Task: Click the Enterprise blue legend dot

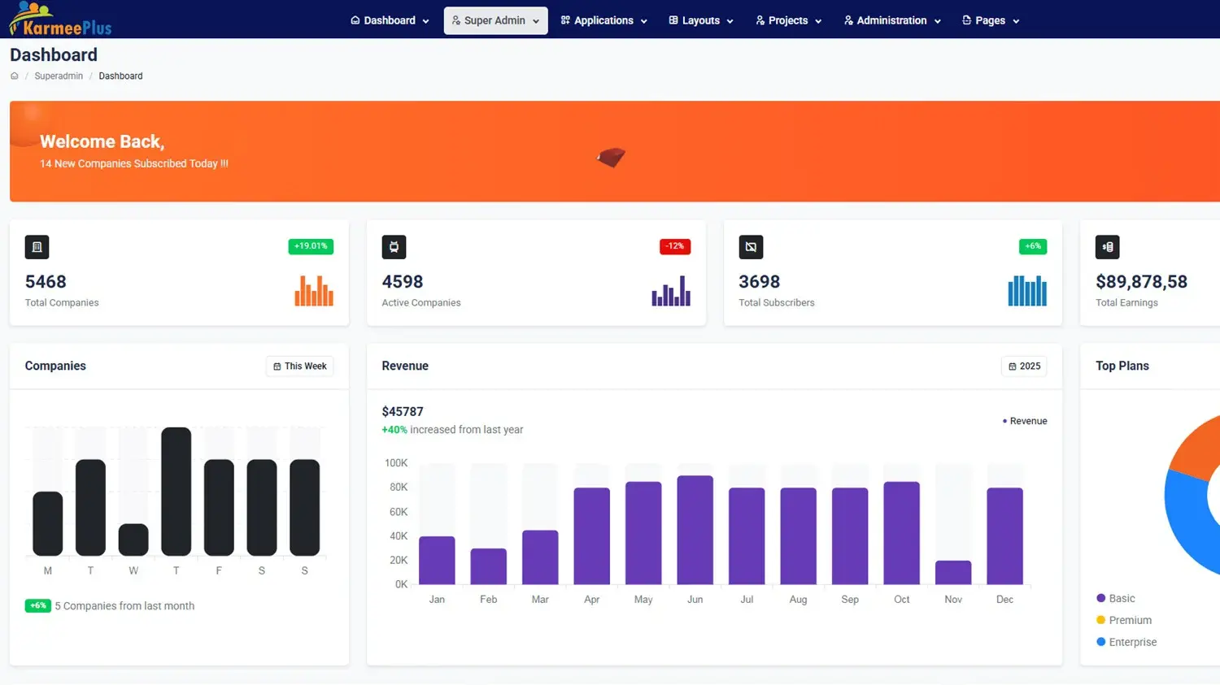Action: [x=1100, y=642]
